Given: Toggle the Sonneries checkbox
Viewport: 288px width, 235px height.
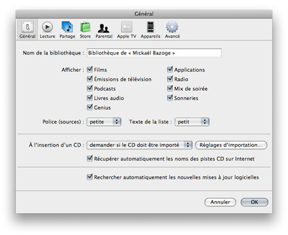Looking at the screenshot, I should pyautogui.click(x=170, y=98).
